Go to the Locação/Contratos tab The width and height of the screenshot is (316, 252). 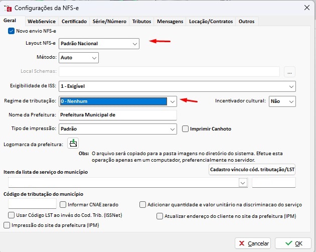(210, 22)
